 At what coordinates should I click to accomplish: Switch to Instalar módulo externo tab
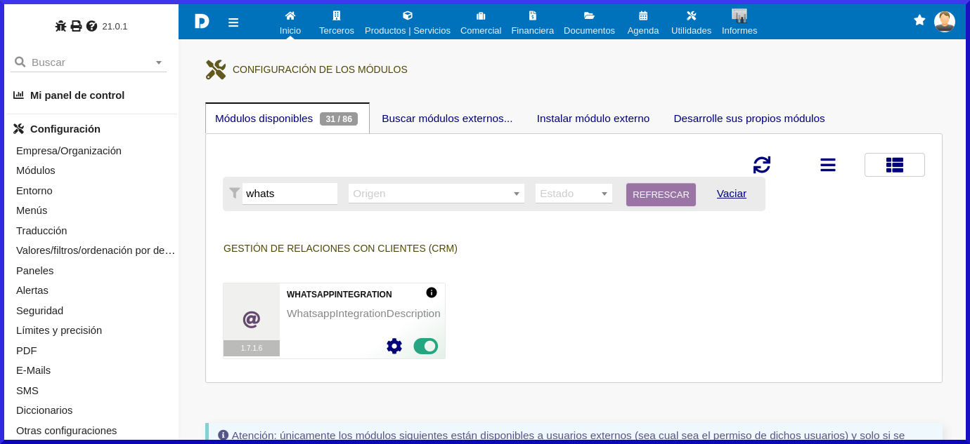point(593,119)
